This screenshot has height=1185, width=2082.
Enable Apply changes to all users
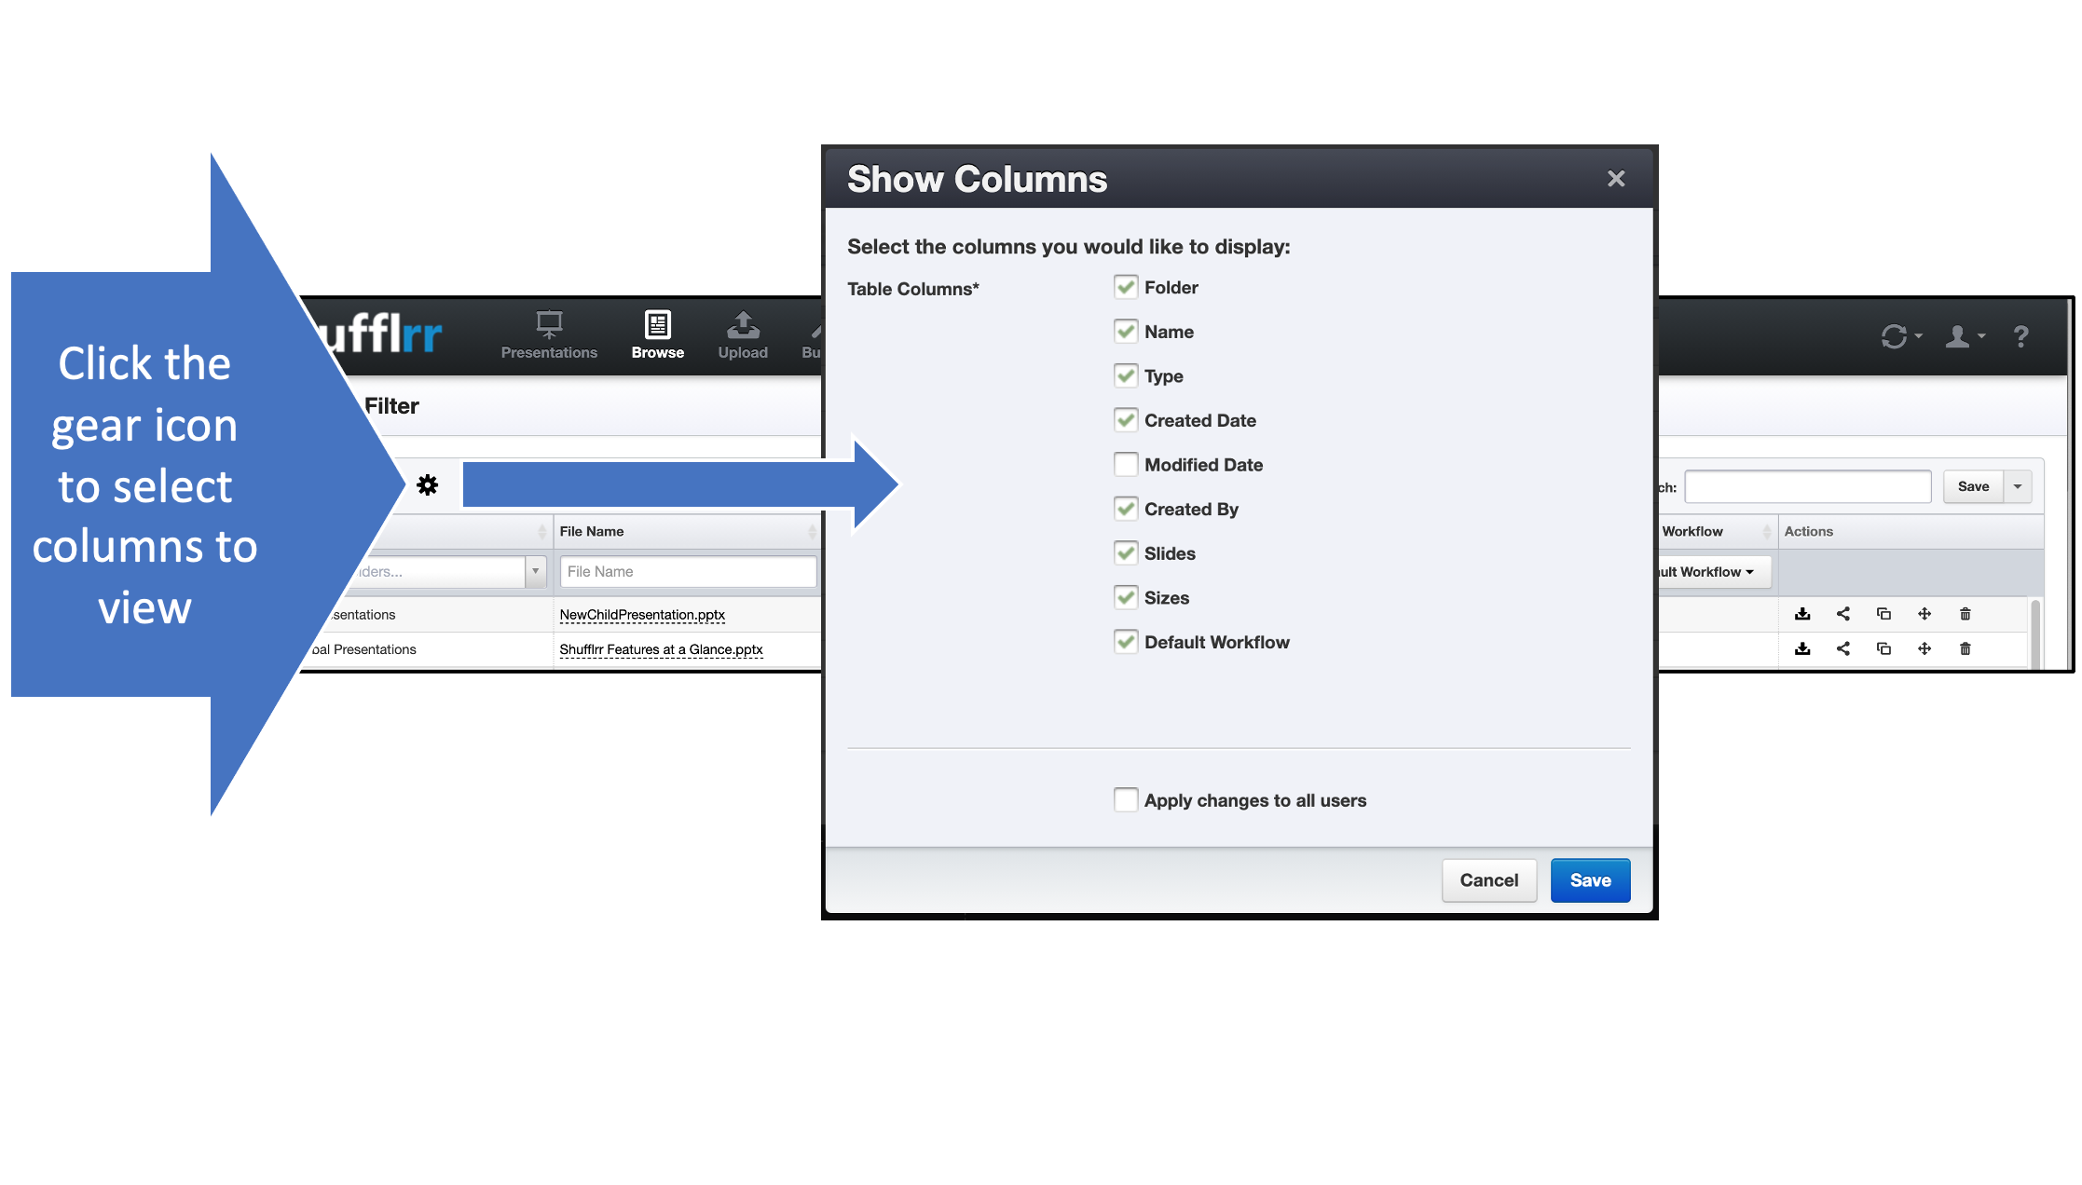click(1127, 799)
